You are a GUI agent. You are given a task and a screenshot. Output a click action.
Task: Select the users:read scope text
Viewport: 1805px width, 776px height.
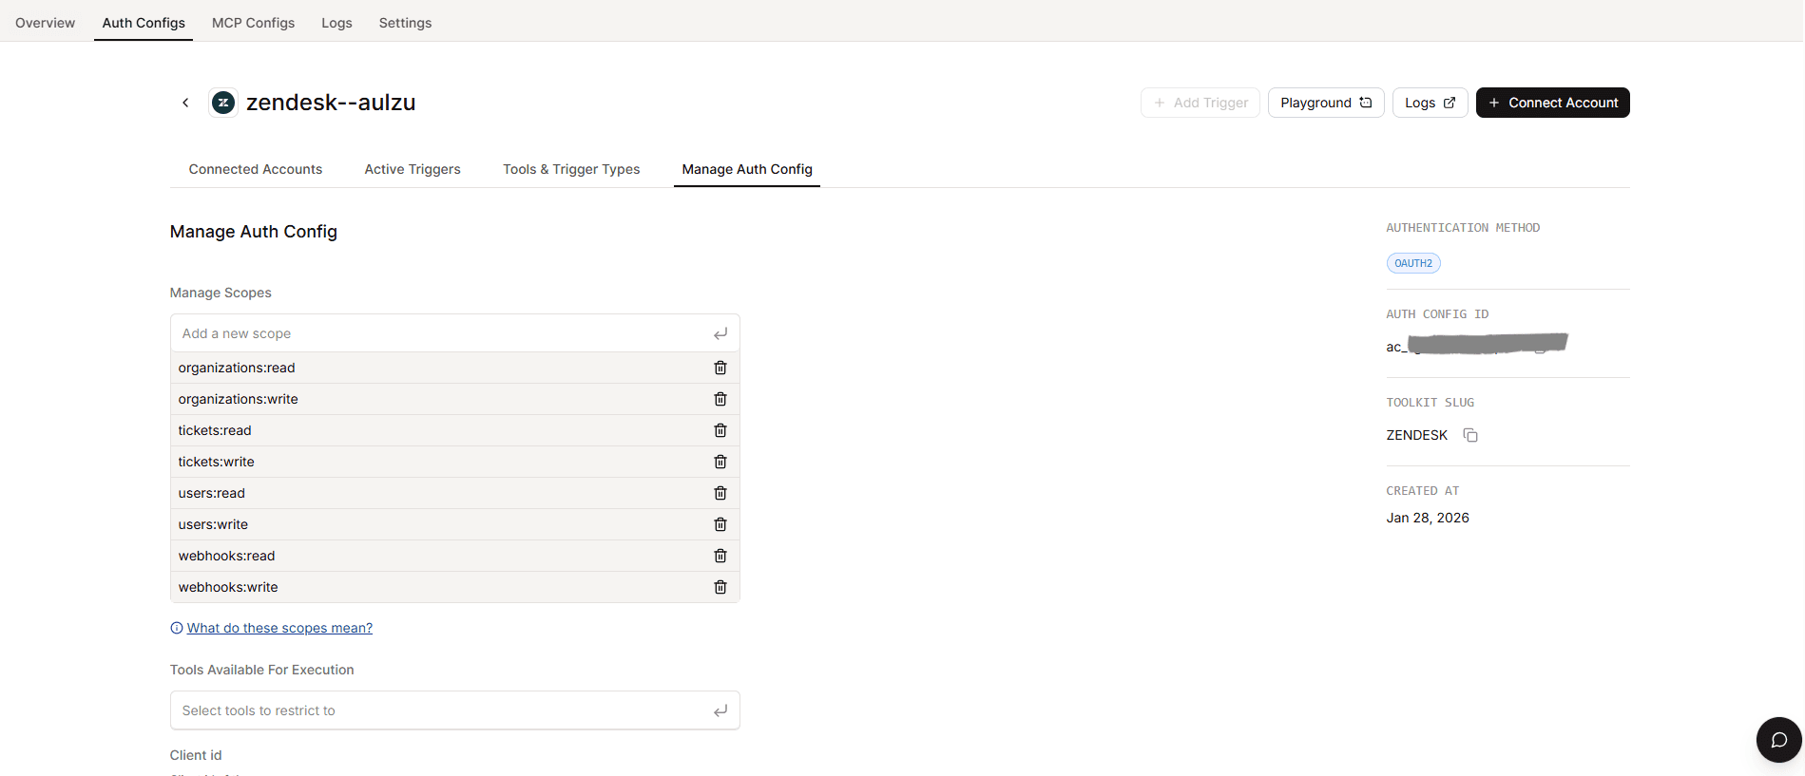212,493
